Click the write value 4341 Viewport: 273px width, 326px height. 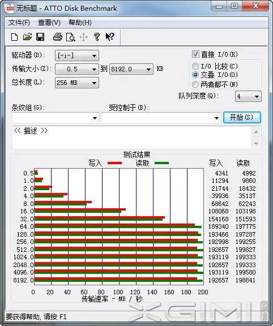click(221, 173)
